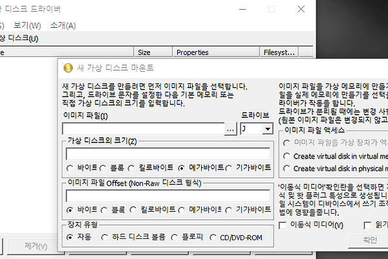
Task: Select 메가바이트 radio for virtual disk size
Action: (x=182, y=168)
